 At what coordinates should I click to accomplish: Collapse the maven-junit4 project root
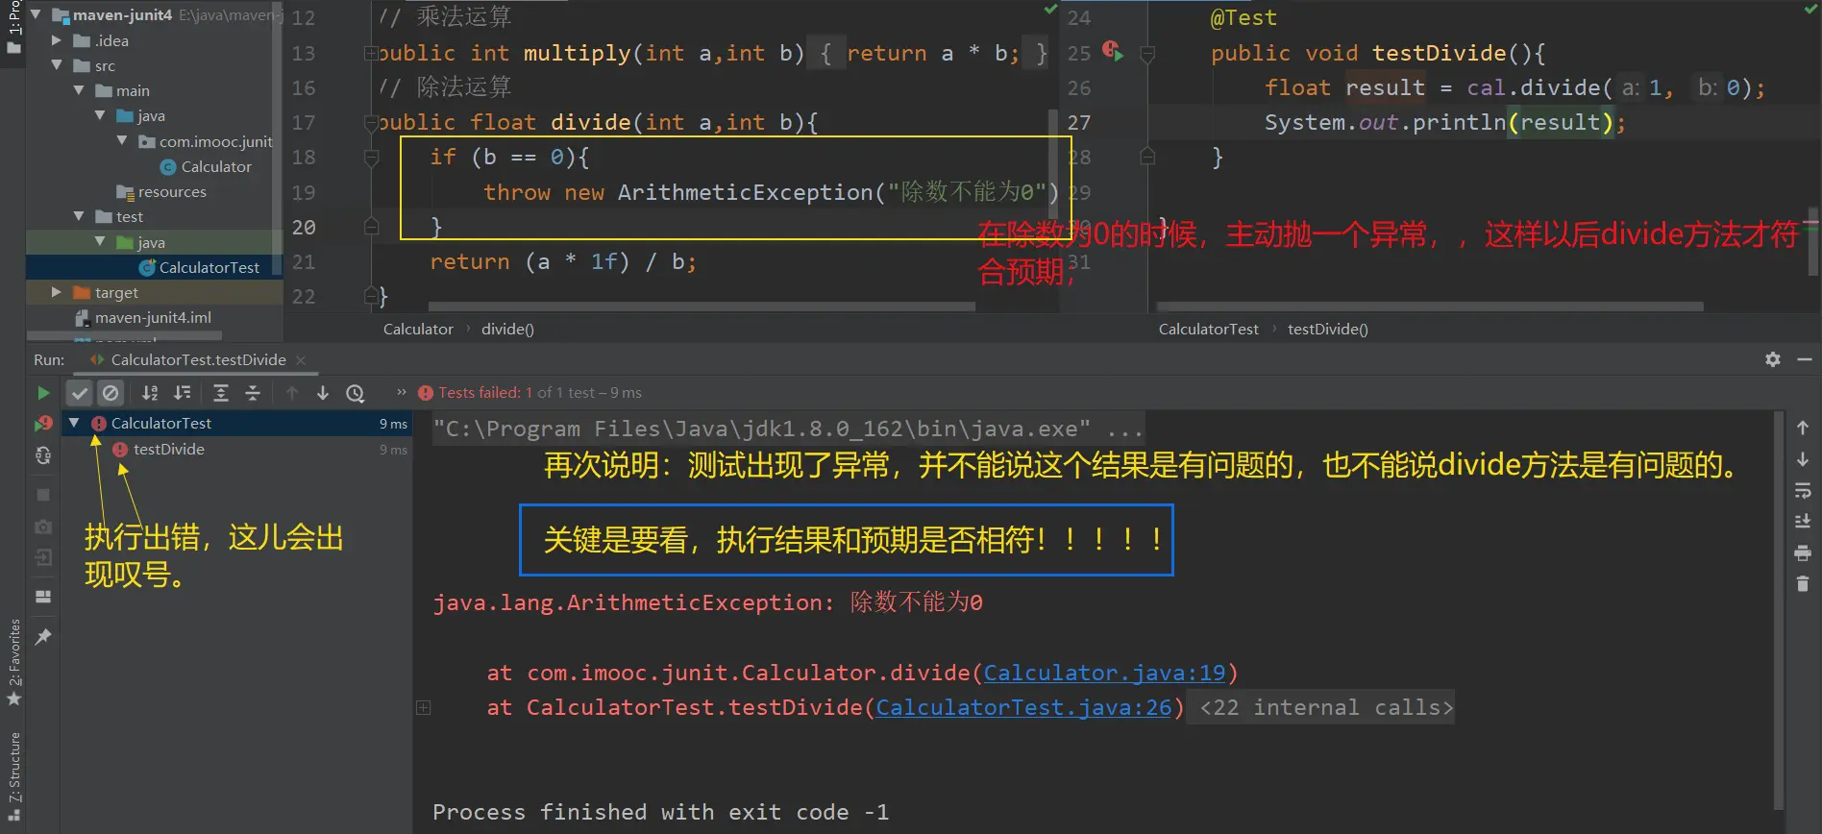point(36,14)
